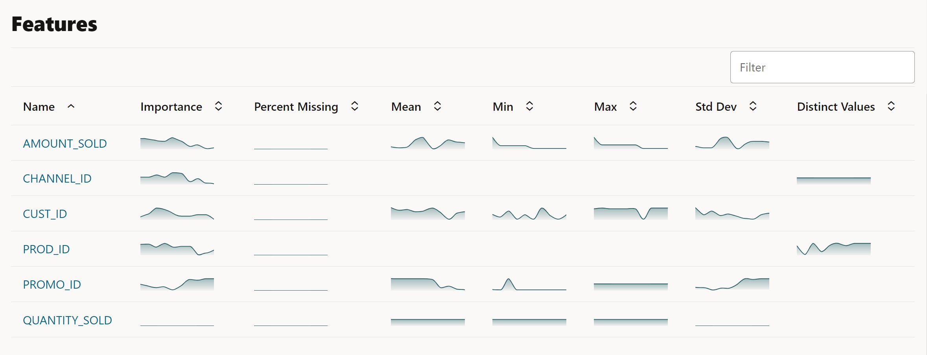Sort by Name ascending arrow icon

71,106
